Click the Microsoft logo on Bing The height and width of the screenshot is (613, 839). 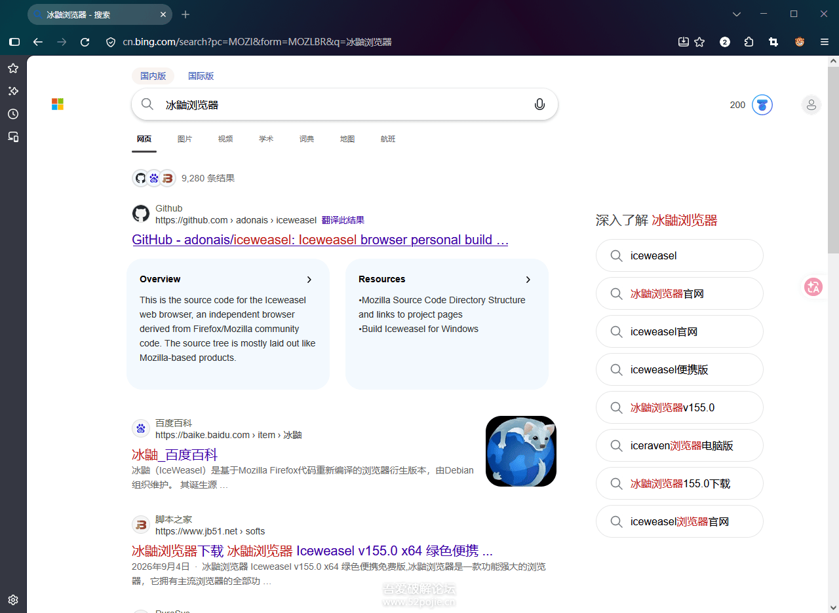58,104
